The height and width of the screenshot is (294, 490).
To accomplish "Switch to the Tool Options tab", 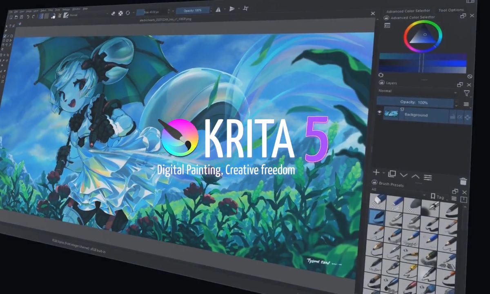I will pos(452,10).
